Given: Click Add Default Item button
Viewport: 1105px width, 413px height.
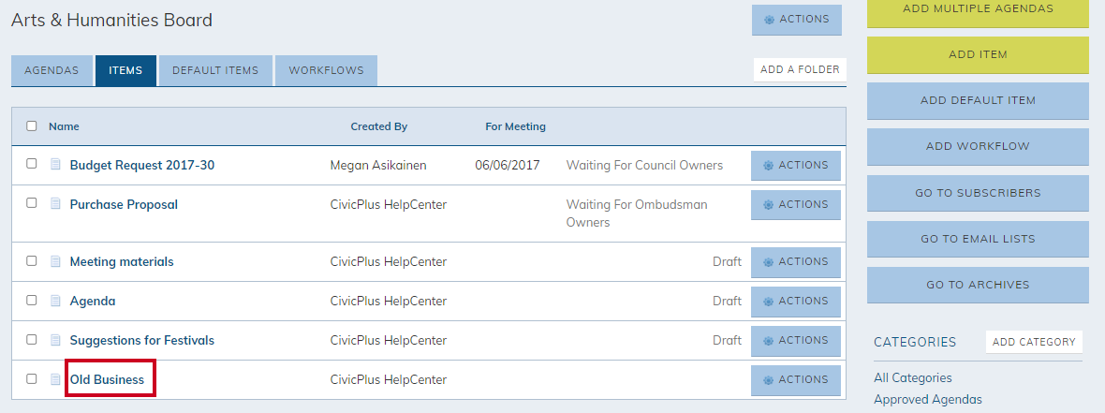Looking at the screenshot, I should pyautogui.click(x=979, y=101).
